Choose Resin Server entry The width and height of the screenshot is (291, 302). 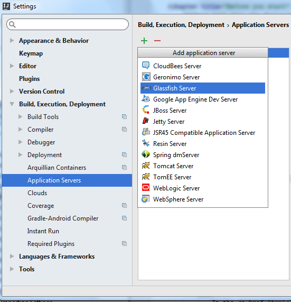203,144
